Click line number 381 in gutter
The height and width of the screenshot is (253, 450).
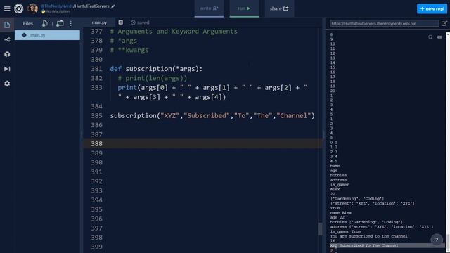coord(96,69)
